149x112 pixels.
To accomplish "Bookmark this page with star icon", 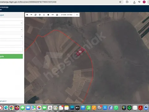I will click(x=120, y=2).
